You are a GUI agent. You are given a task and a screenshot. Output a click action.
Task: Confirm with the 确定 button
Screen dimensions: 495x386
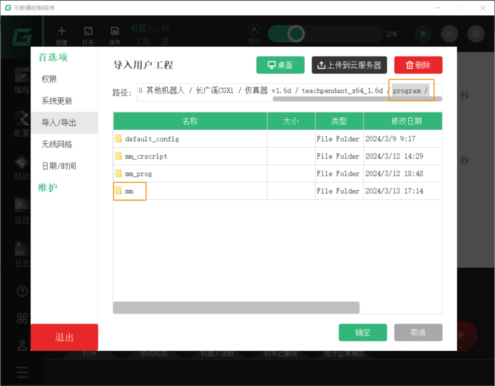click(363, 333)
